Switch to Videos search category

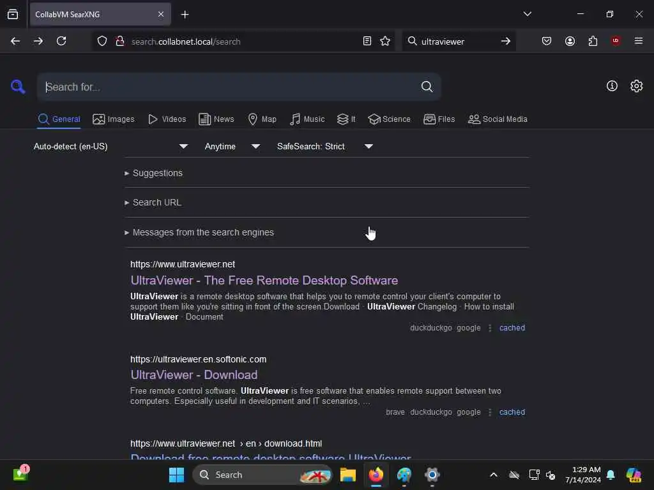coord(167,119)
